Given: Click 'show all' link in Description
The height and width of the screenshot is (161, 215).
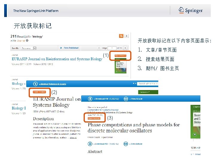Looking at the screenshot, I should pos(73,137).
